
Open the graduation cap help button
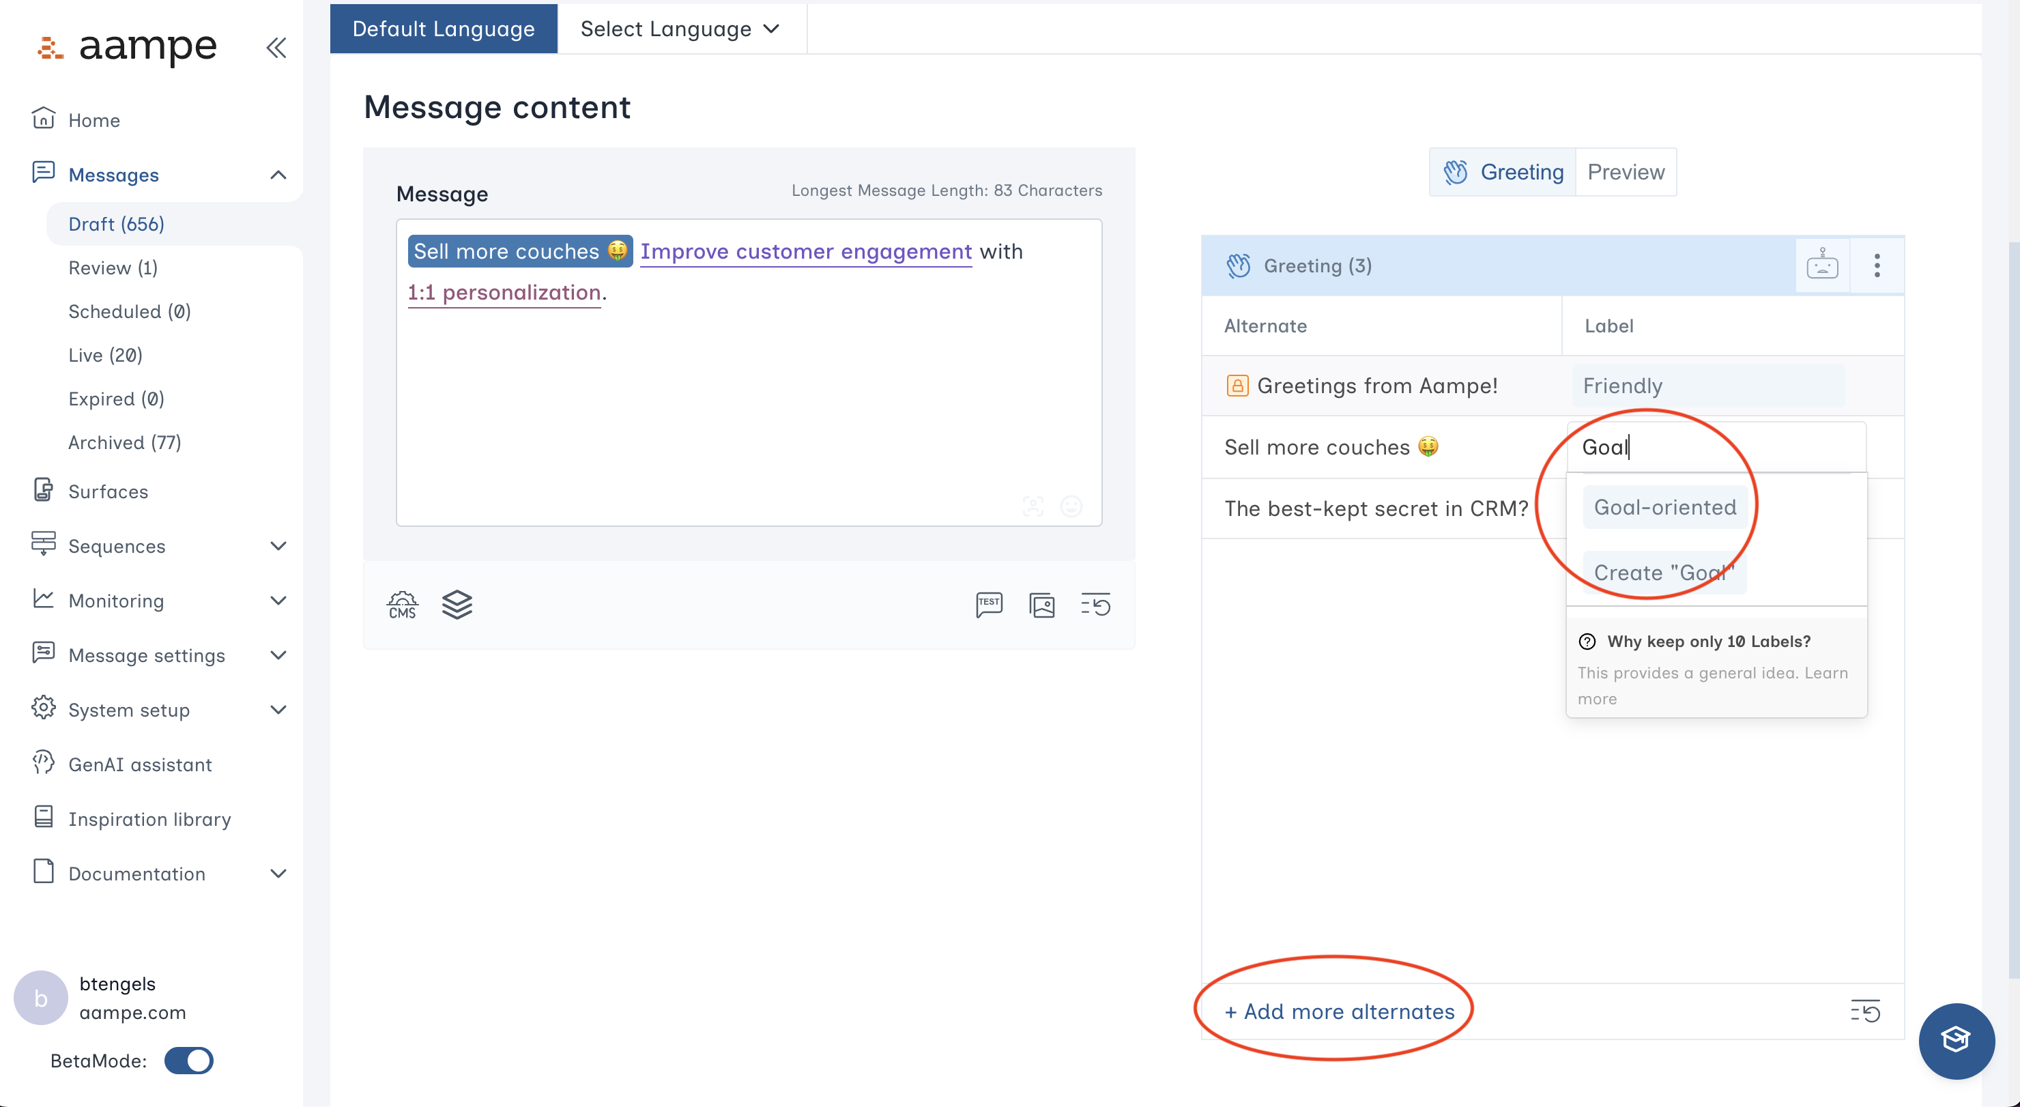1956,1040
